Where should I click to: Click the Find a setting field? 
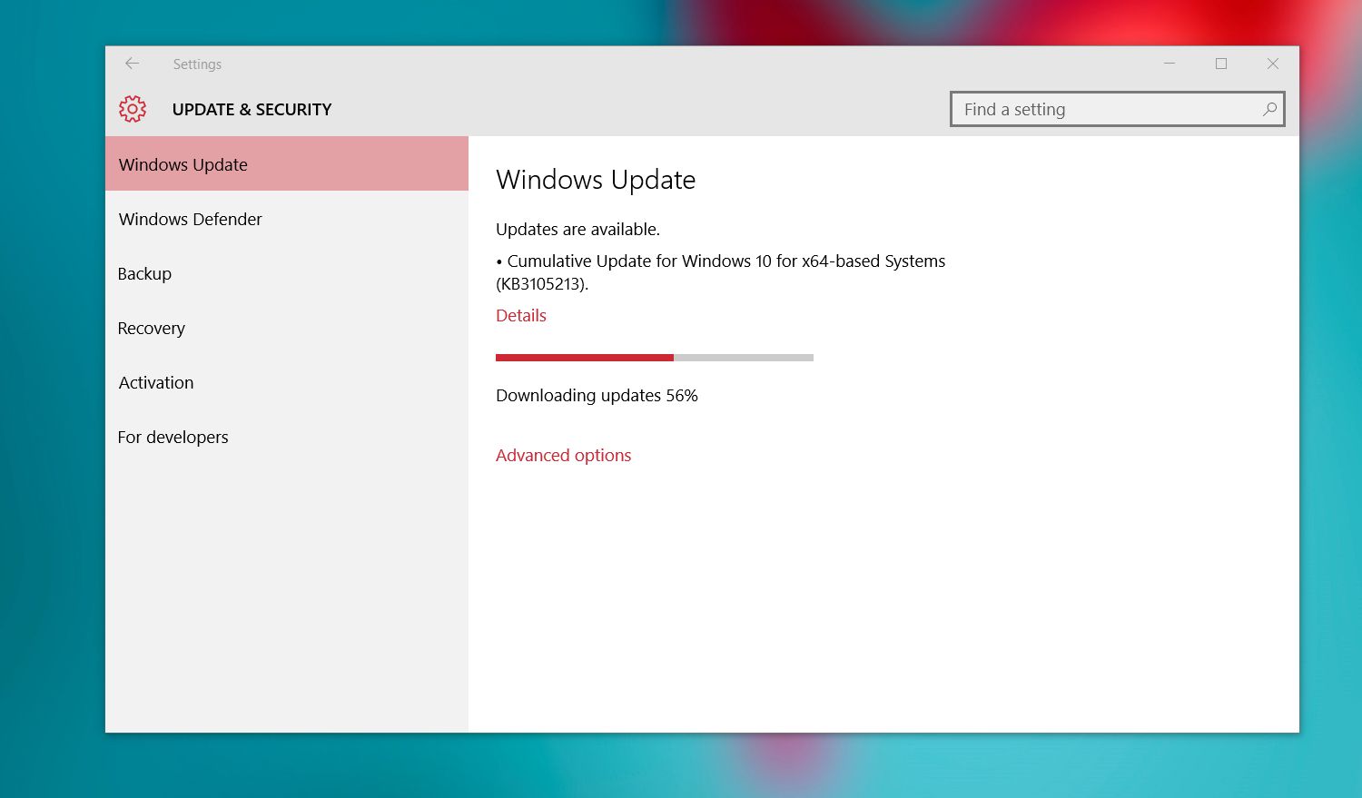click(x=1117, y=109)
